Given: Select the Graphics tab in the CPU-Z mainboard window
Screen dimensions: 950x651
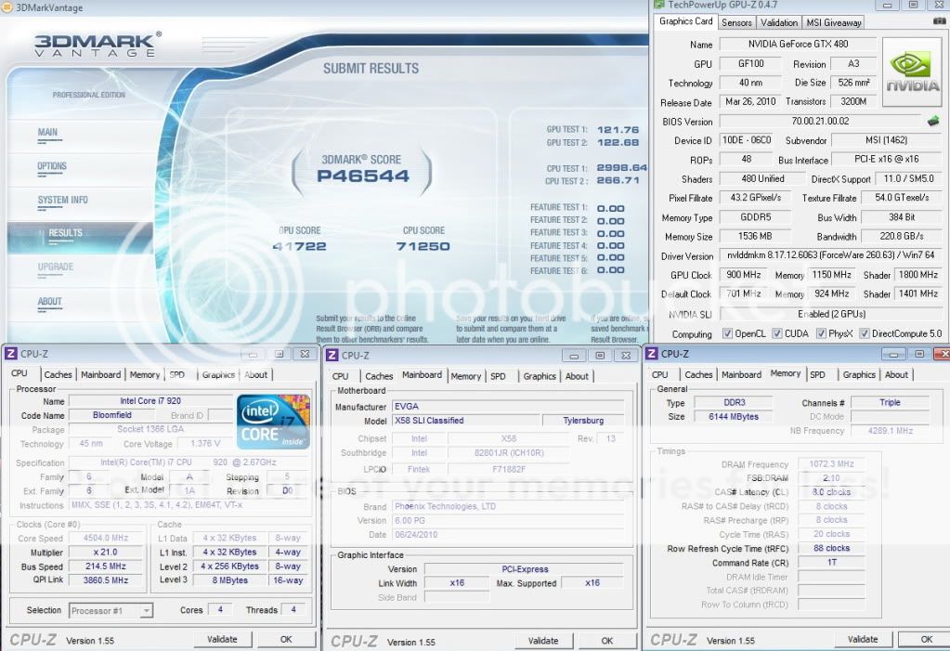Looking at the screenshot, I should pos(540,376).
